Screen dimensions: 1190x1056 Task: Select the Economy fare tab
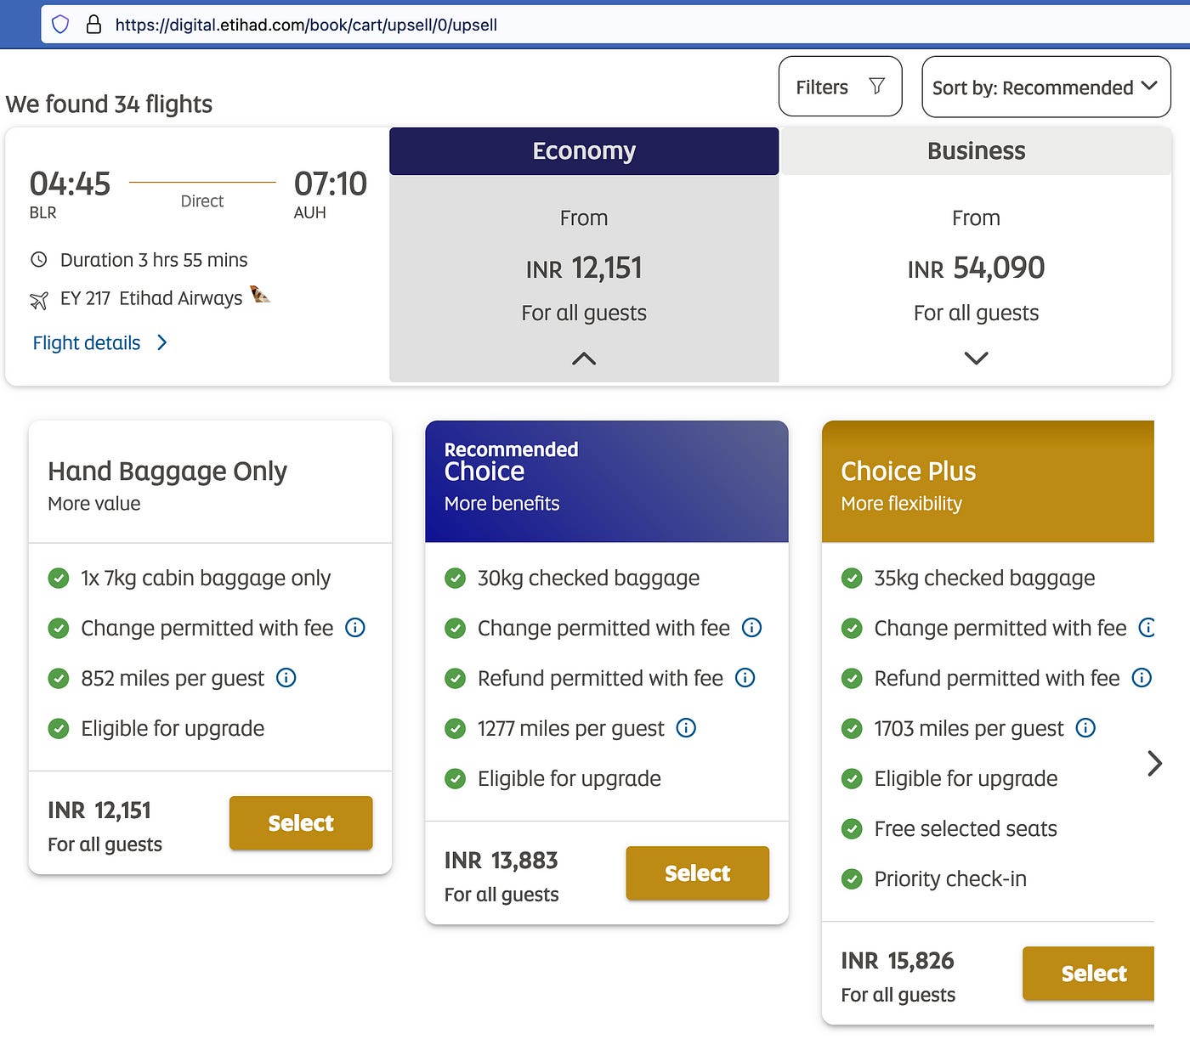(584, 151)
